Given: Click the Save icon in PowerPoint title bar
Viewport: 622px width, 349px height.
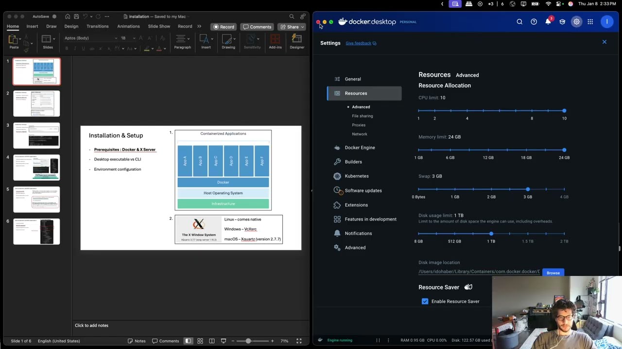Looking at the screenshot, I should tap(76, 16).
